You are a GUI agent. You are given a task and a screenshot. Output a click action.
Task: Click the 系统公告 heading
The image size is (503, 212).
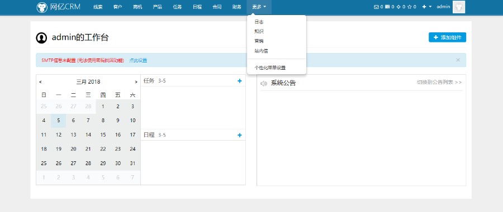click(283, 83)
